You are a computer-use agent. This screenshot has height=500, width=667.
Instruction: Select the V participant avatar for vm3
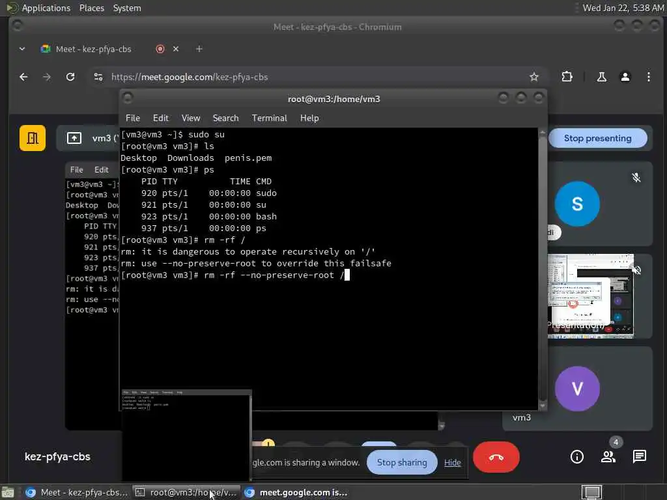pos(577,389)
